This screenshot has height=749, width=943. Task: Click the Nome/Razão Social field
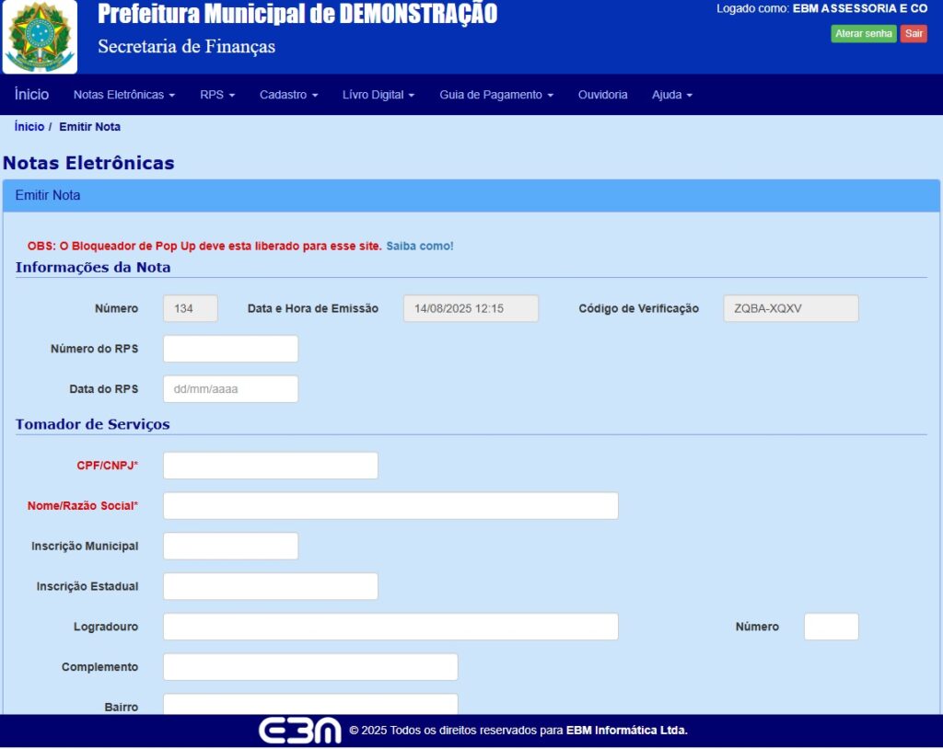pyautogui.click(x=390, y=505)
